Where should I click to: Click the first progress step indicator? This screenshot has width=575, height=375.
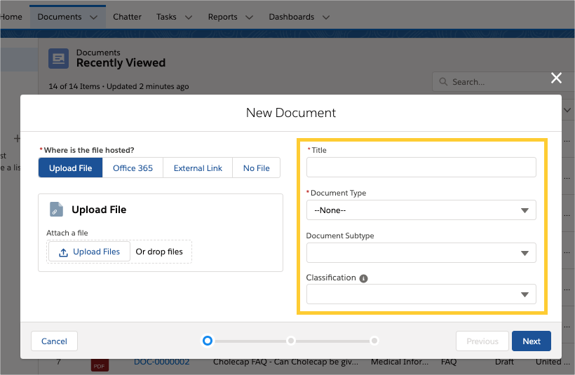[x=207, y=341]
